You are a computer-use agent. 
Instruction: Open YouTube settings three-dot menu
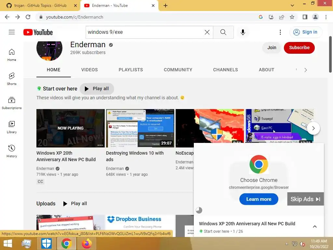point(280,32)
